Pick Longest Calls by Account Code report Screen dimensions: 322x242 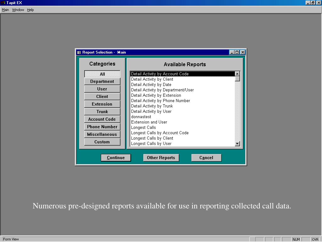pyautogui.click(x=183, y=133)
